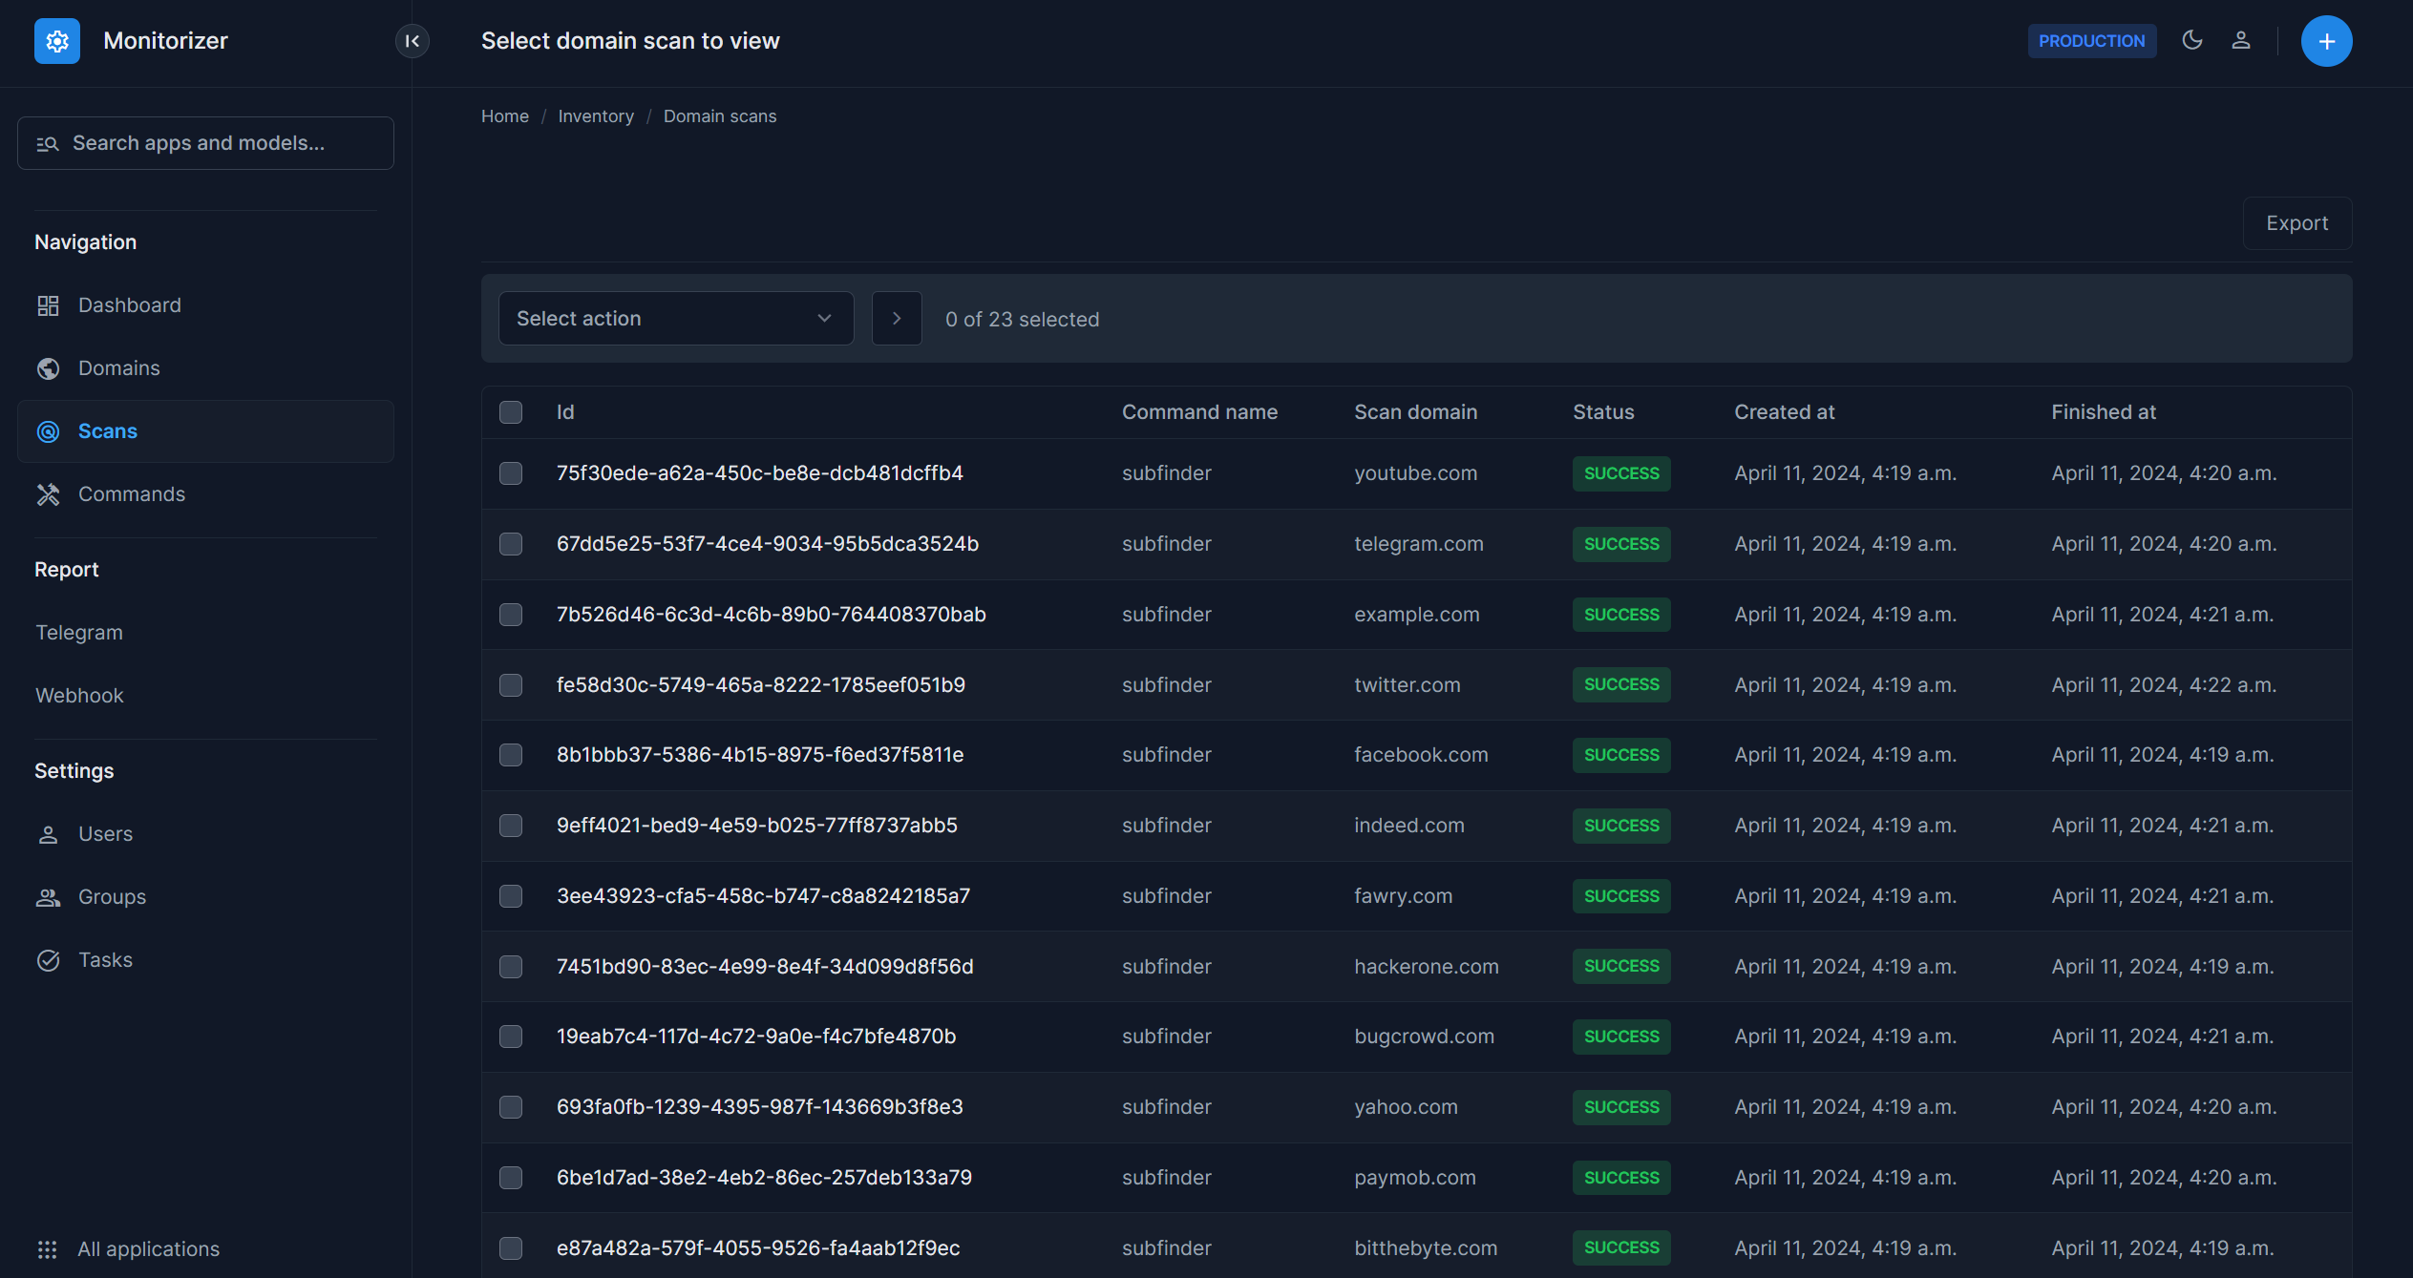Click the Dashboard grid icon
The image size is (2413, 1278).
(48, 305)
